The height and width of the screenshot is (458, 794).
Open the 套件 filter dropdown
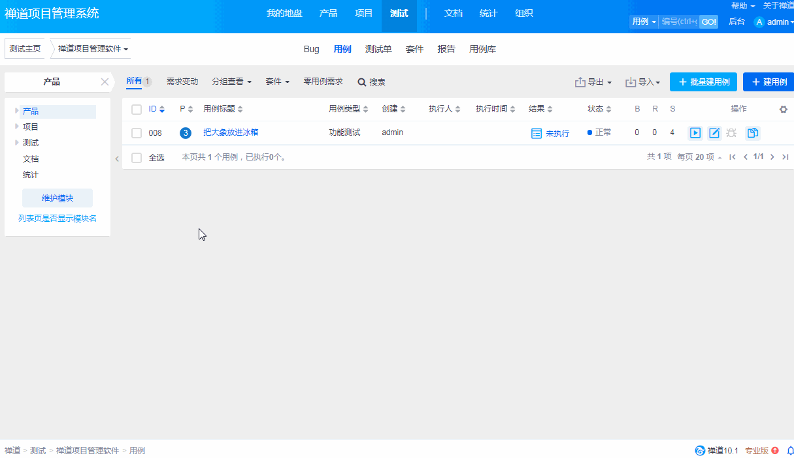pos(277,82)
